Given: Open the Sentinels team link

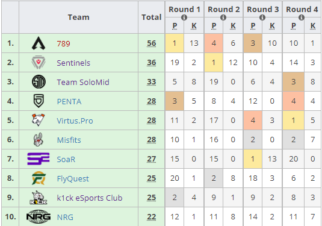Looking at the screenshot, I should coord(73,63).
